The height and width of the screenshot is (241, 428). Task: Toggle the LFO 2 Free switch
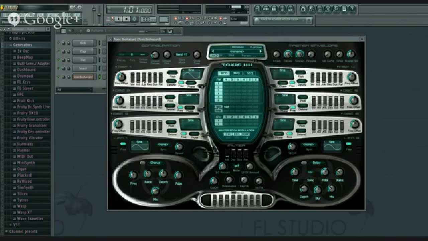point(349,144)
